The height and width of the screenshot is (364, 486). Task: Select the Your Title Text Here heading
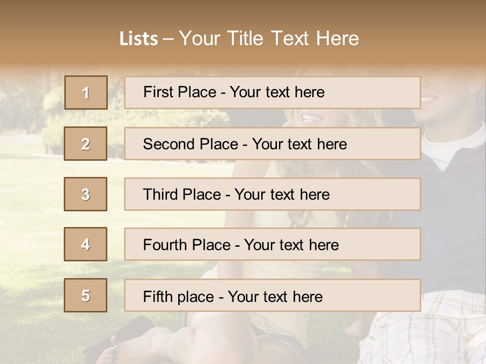click(x=269, y=38)
